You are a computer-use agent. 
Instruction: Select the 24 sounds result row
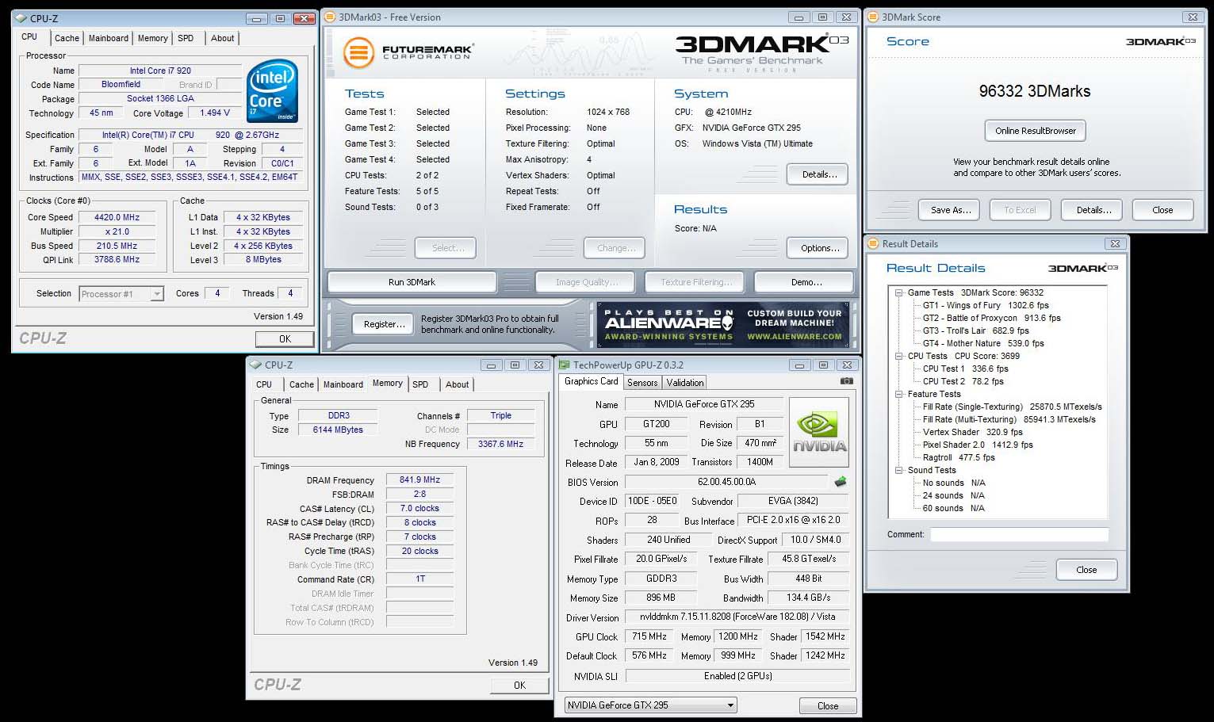click(953, 495)
